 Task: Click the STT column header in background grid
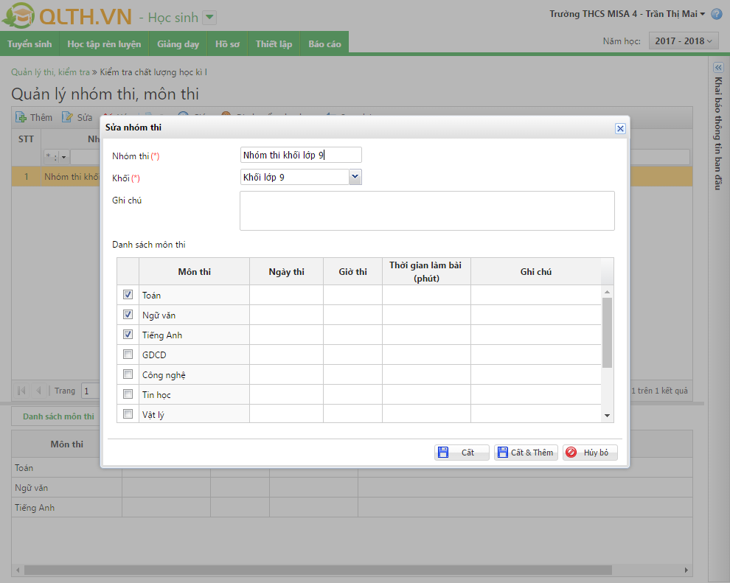pyautogui.click(x=26, y=139)
